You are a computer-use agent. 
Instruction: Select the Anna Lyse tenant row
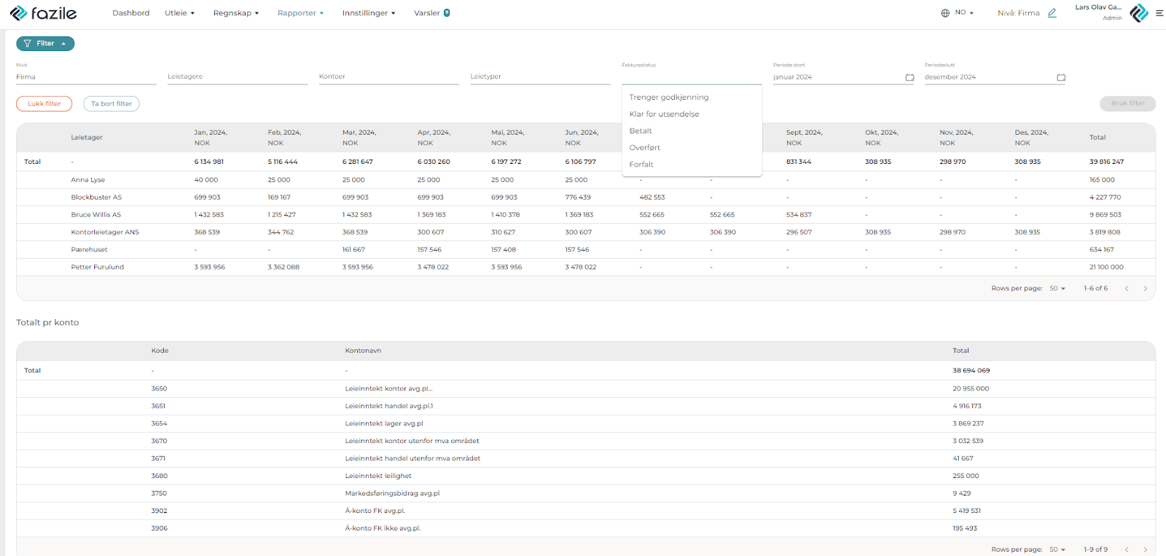point(586,179)
